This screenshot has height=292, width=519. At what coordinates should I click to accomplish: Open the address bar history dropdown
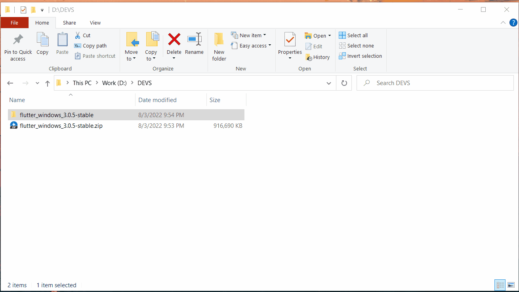[x=328, y=83]
